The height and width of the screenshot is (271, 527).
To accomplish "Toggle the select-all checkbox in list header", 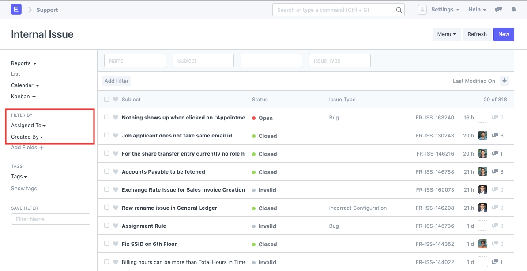I will (106, 100).
